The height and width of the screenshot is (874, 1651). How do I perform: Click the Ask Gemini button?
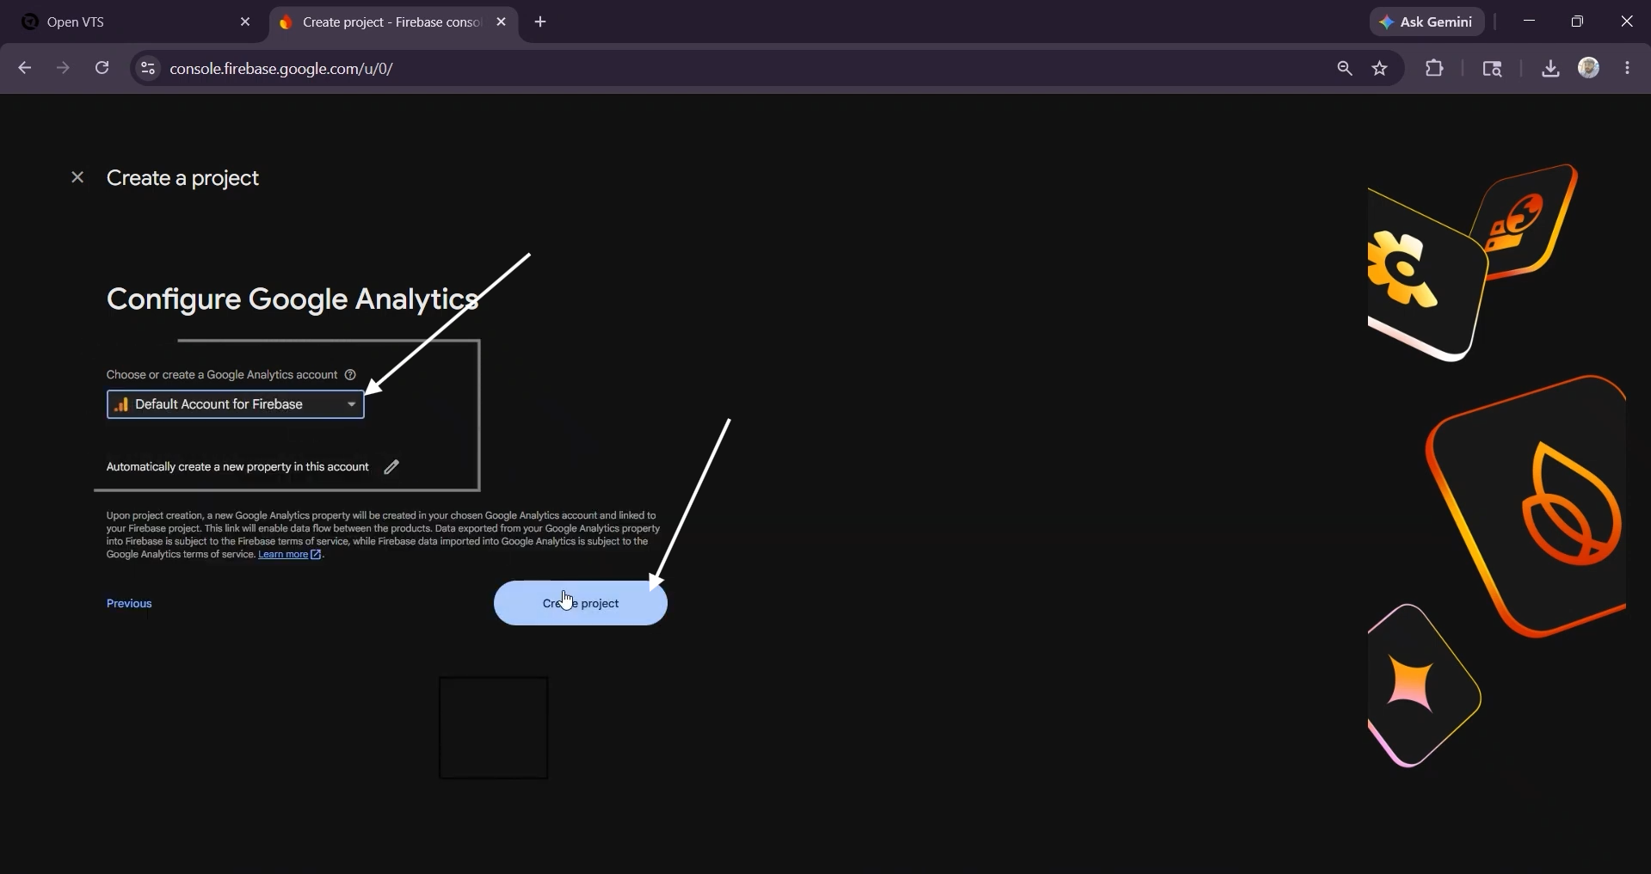click(1427, 22)
